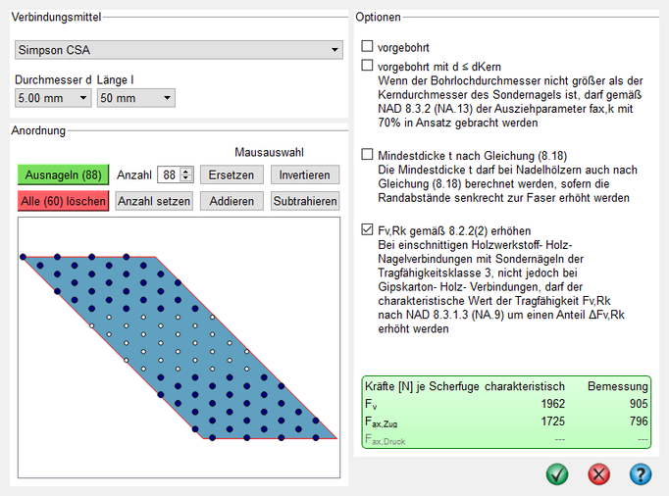Open the Länge l 50 mm dropdown
Viewport: 669px width, 496px height.
point(135,98)
